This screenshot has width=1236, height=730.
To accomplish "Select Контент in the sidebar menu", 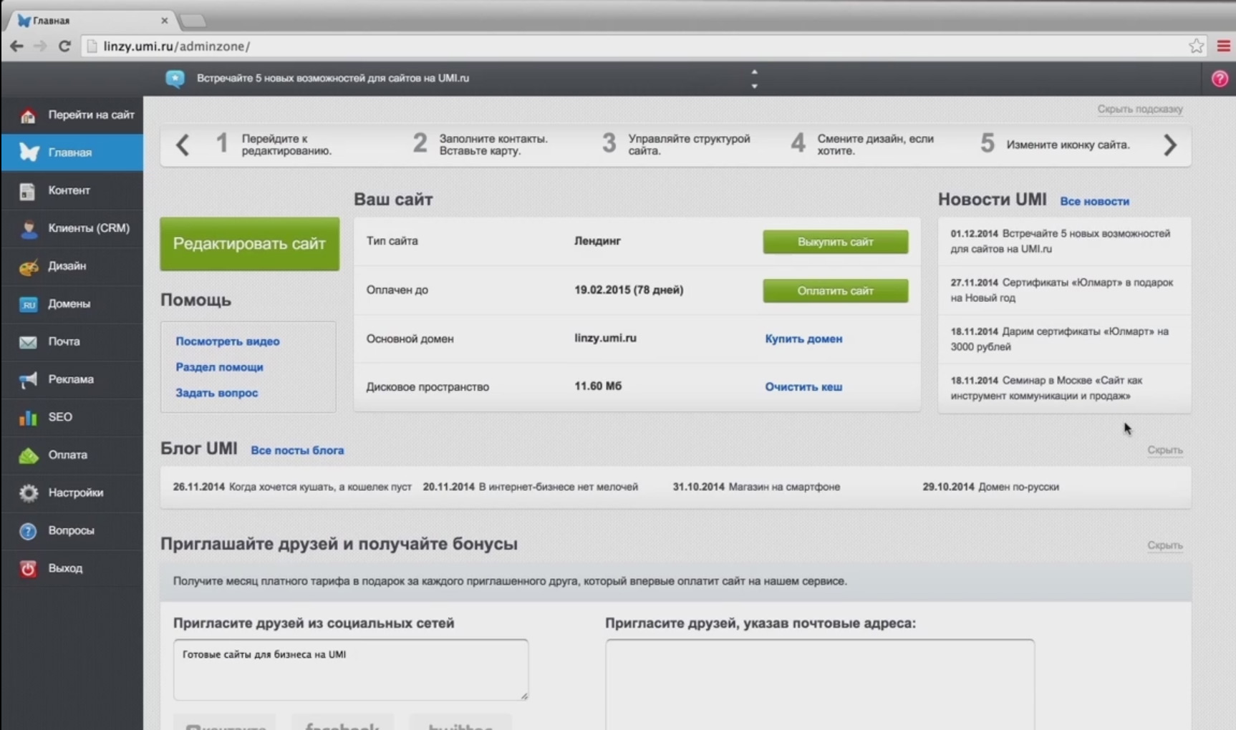I will tap(69, 190).
